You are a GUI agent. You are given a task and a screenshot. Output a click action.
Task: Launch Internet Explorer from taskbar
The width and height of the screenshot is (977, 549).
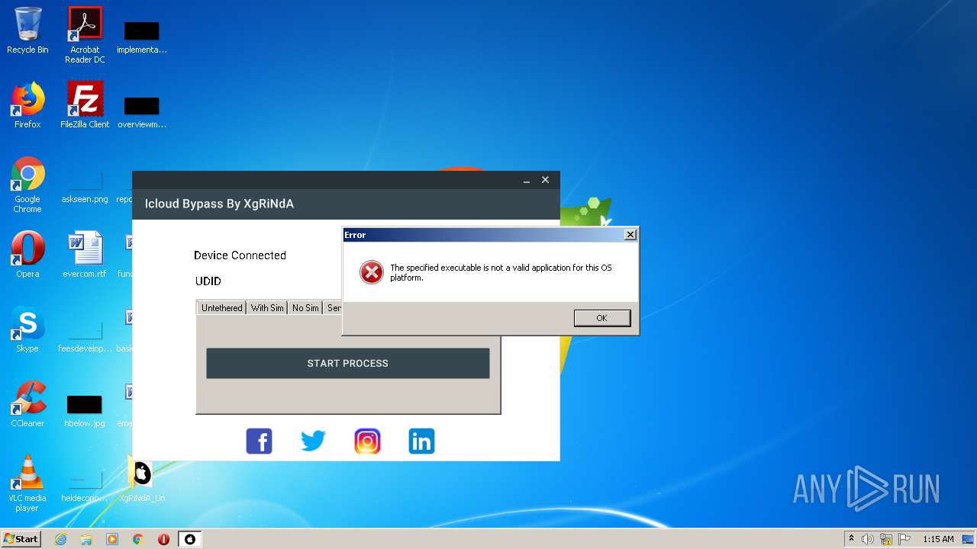[x=60, y=539]
